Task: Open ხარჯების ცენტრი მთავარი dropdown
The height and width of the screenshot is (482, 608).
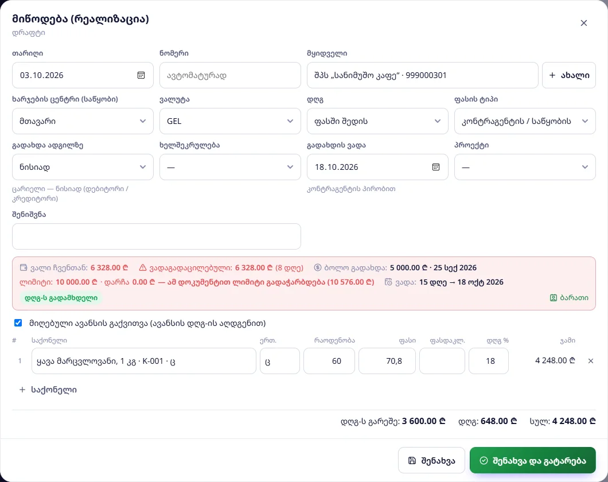Action: (83, 121)
